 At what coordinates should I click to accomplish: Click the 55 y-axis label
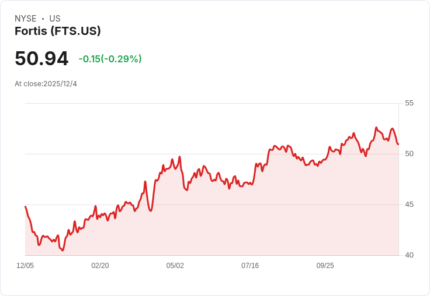(409, 103)
